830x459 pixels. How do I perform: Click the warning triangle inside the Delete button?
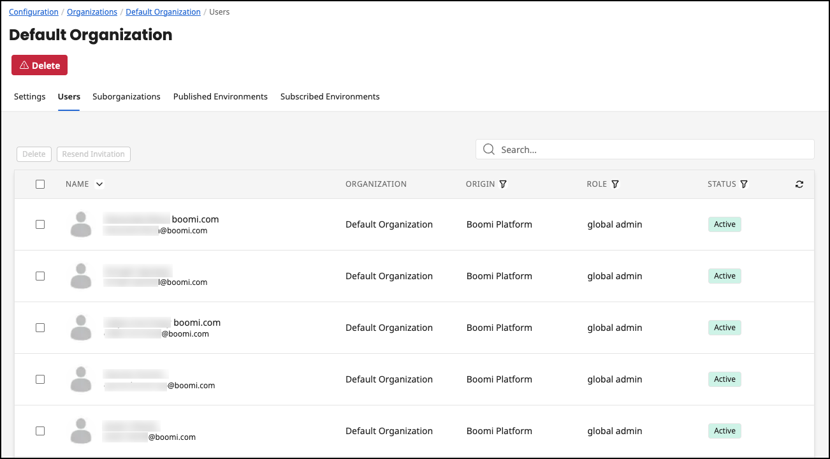(24, 64)
